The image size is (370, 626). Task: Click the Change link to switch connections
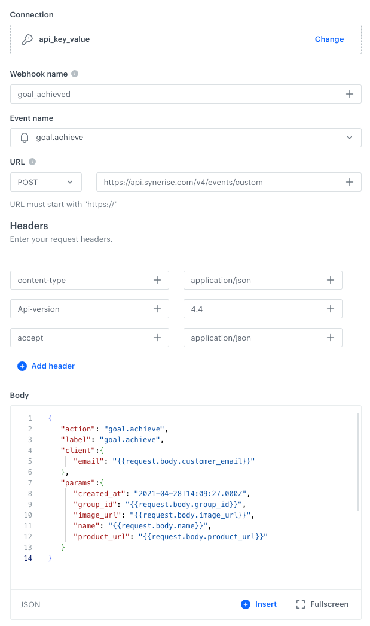329,39
